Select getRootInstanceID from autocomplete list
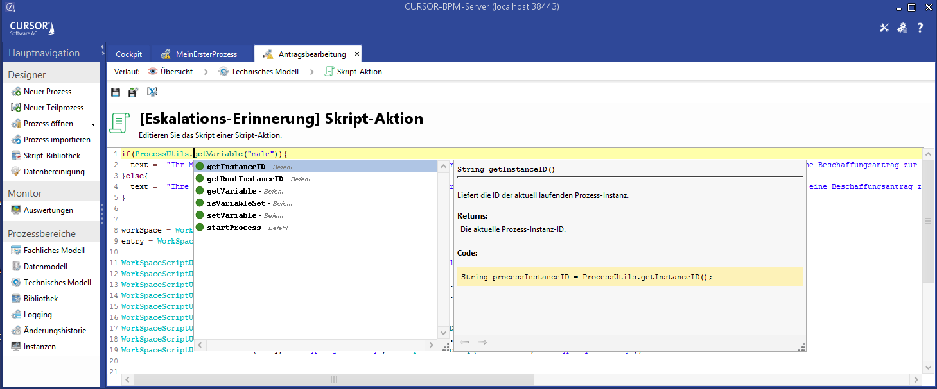 pos(245,179)
